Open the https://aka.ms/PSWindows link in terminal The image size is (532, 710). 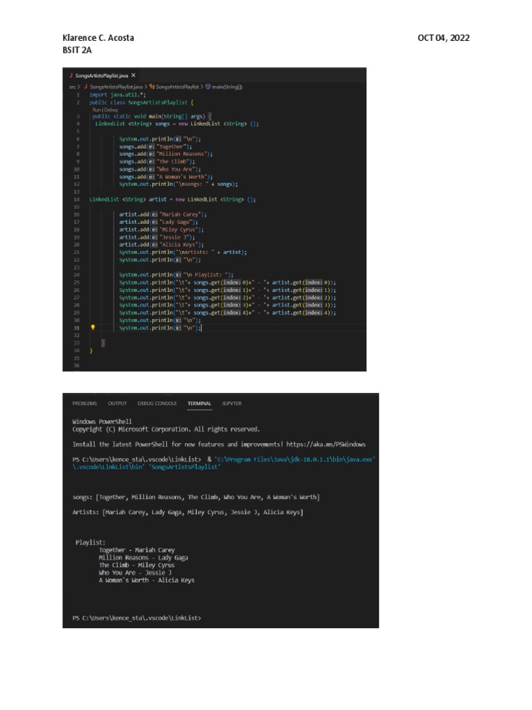point(326,444)
